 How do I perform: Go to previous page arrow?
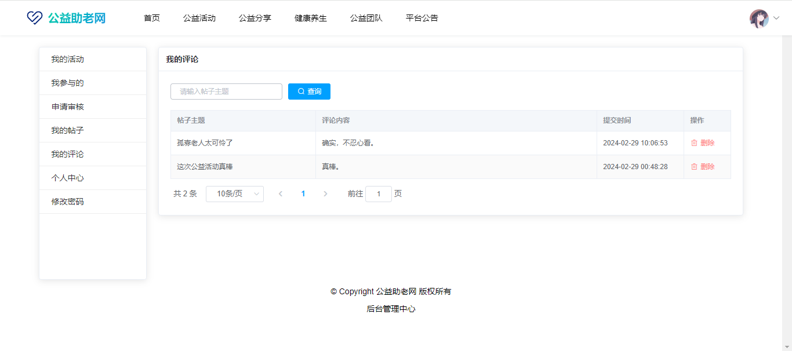(x=281, y=194)
